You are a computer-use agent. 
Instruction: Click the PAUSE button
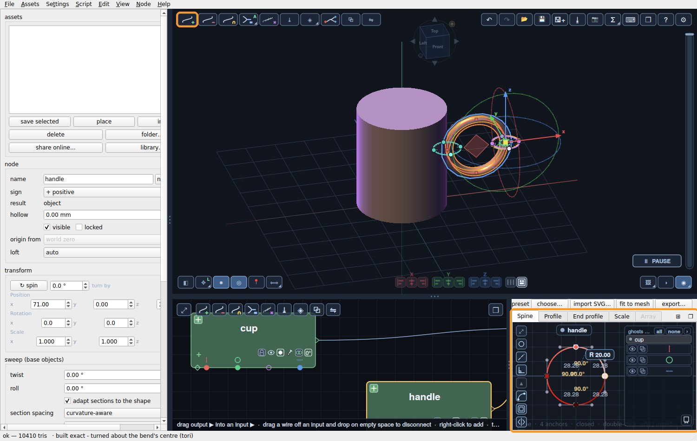657,261
